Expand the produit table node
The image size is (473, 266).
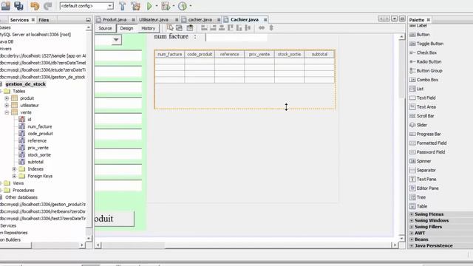(7, 98)
